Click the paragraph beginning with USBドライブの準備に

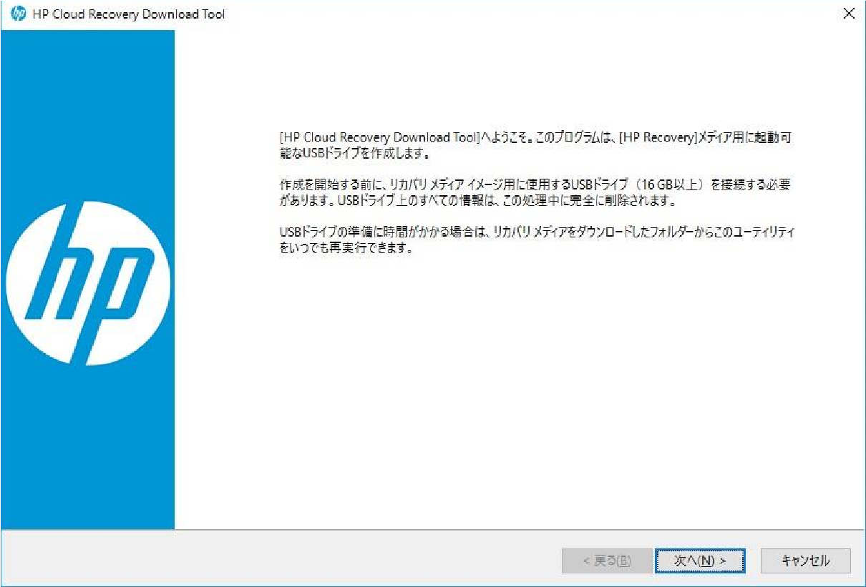(537, 241)
